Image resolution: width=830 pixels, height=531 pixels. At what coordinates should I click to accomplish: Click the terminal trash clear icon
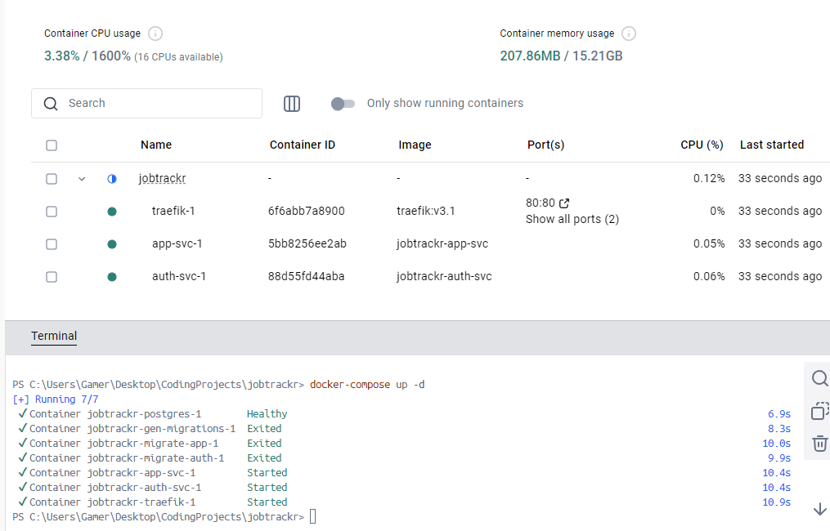[x=819, y=444]
